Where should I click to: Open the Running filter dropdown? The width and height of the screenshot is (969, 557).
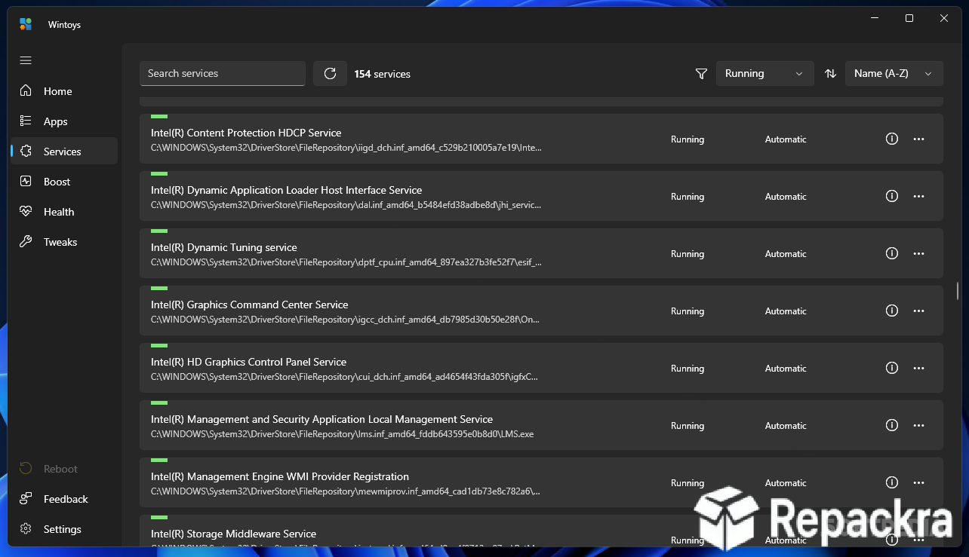coord(764,73)
